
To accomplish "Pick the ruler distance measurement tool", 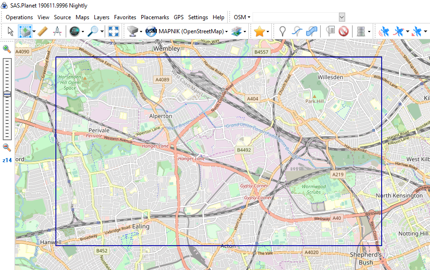I will (x=43, y=31).
